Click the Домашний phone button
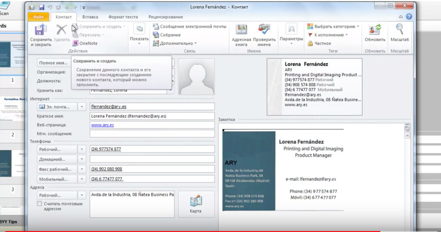The width and height of the screenshot is (441, 232). point(57,159)
